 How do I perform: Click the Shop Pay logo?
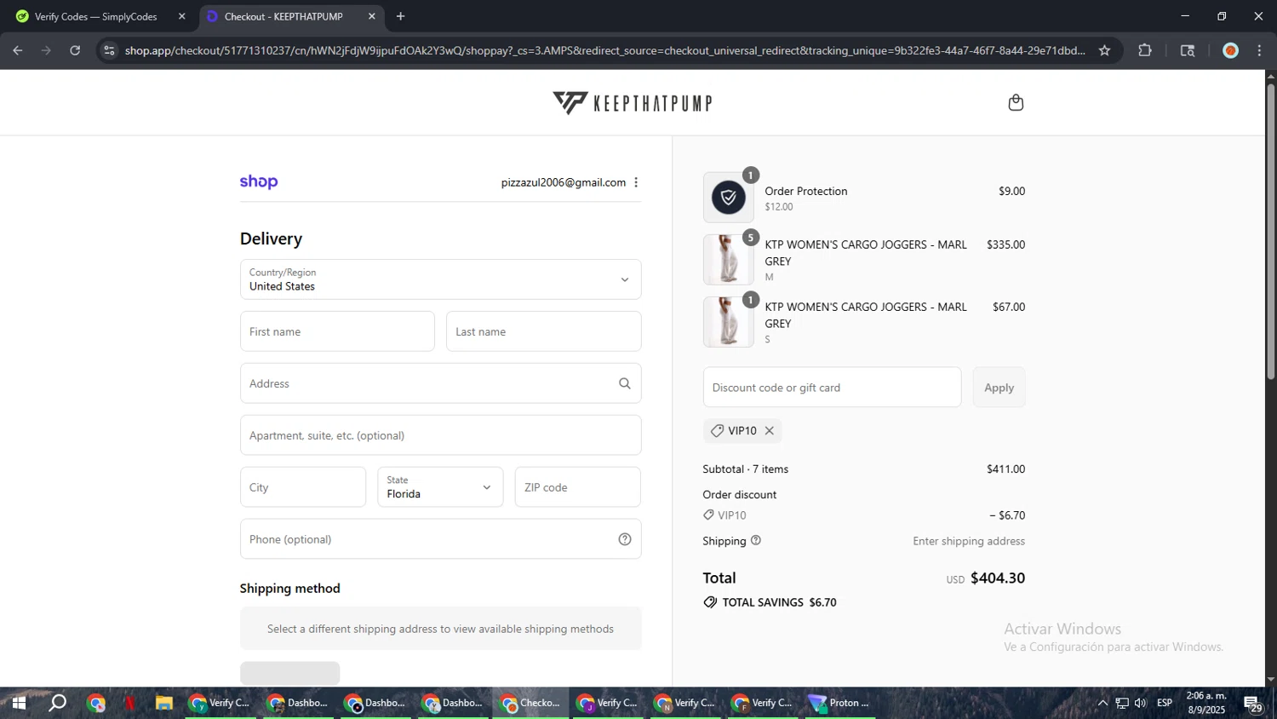click(259, 181)
